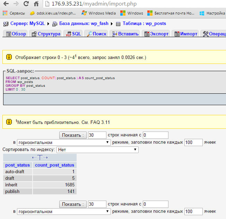Viewport: 226px width, 219px height.
Task: Click the browser forward arrow
Action: 16,4
